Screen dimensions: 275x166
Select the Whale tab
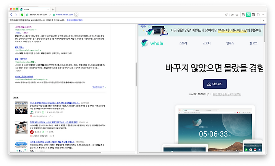click(x=34, y=10)
